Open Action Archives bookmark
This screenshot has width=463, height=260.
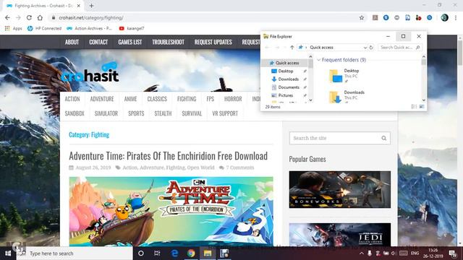(90, 28)
